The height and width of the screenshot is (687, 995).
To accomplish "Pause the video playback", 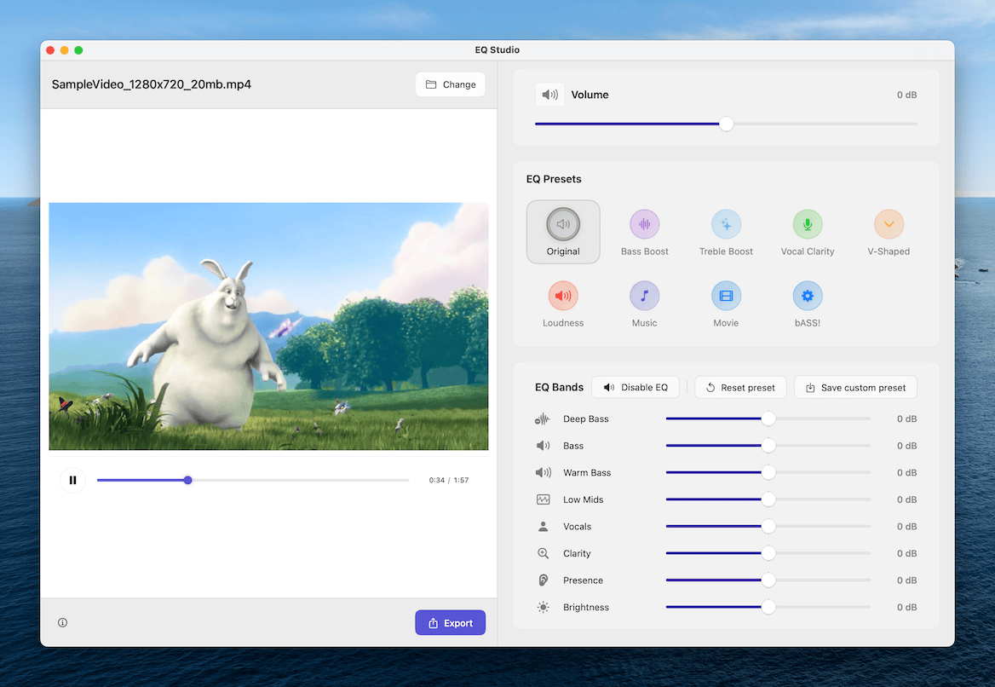I will (x=73, y=480).
